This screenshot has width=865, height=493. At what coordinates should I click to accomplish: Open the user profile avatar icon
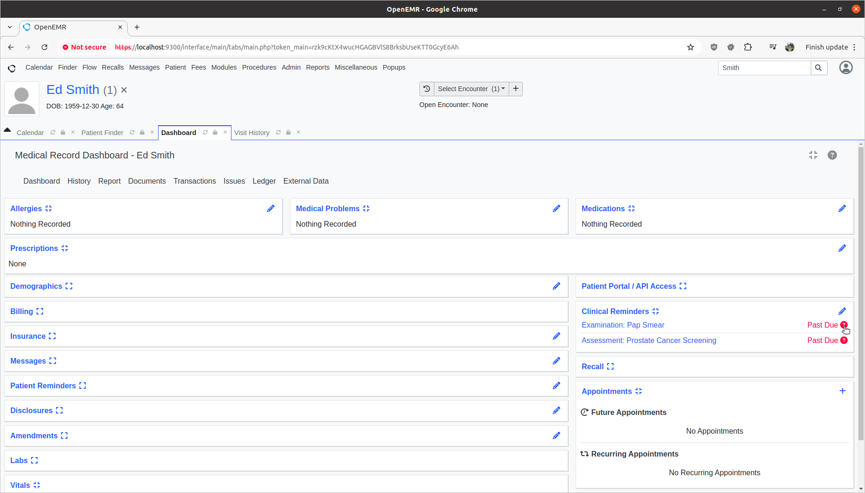click(845, 68)
